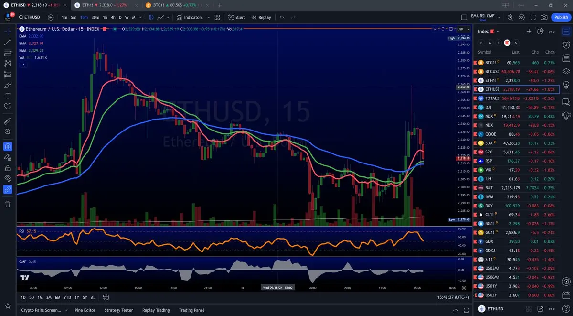Open the forecasting and measurement tools
This screenshot has width=573, height=316.
(8, 74)
